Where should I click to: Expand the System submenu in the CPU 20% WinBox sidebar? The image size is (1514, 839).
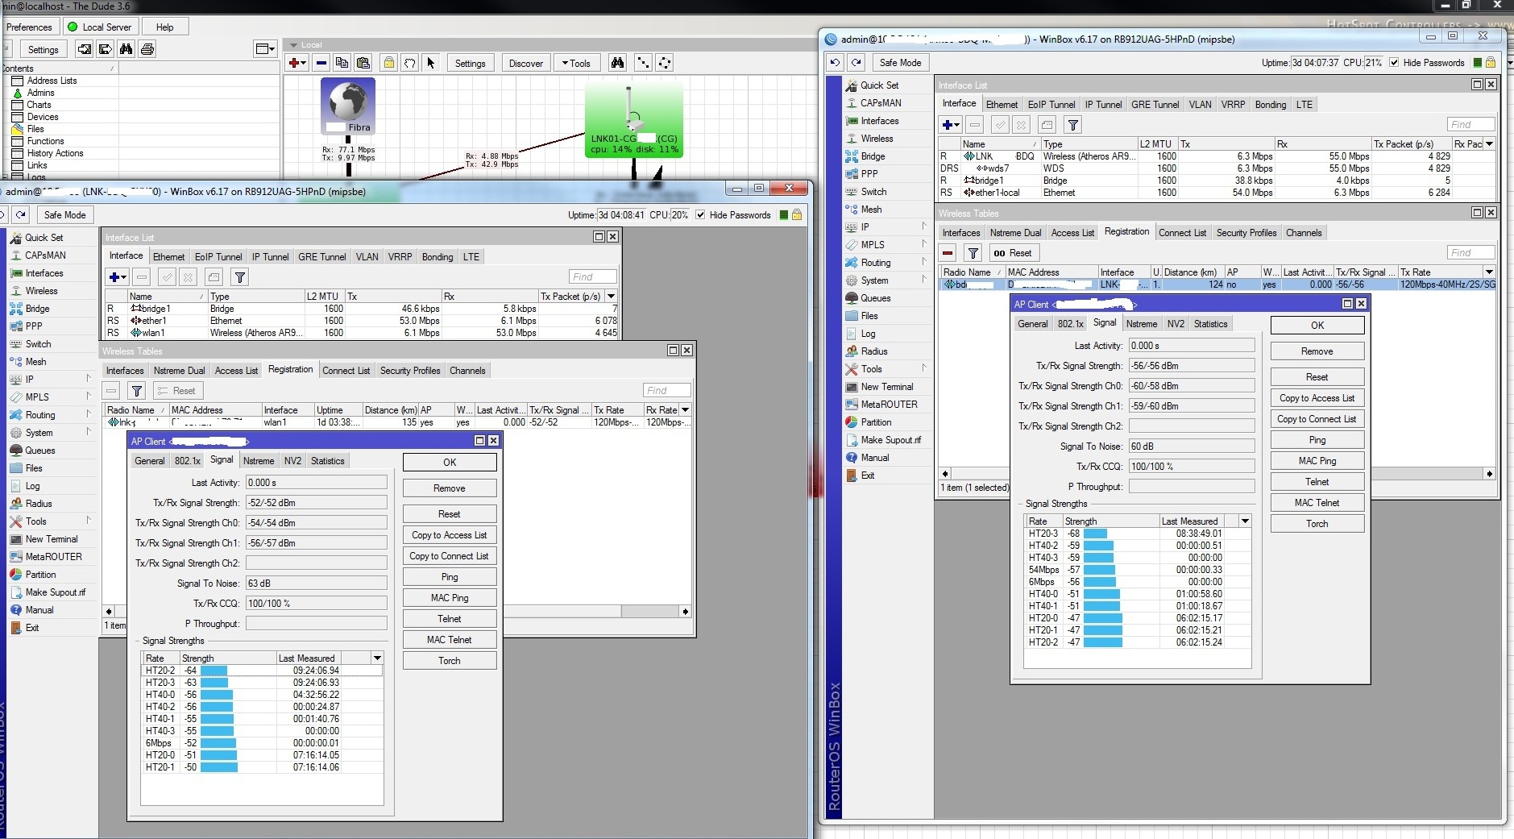click(x=89, y=432)
